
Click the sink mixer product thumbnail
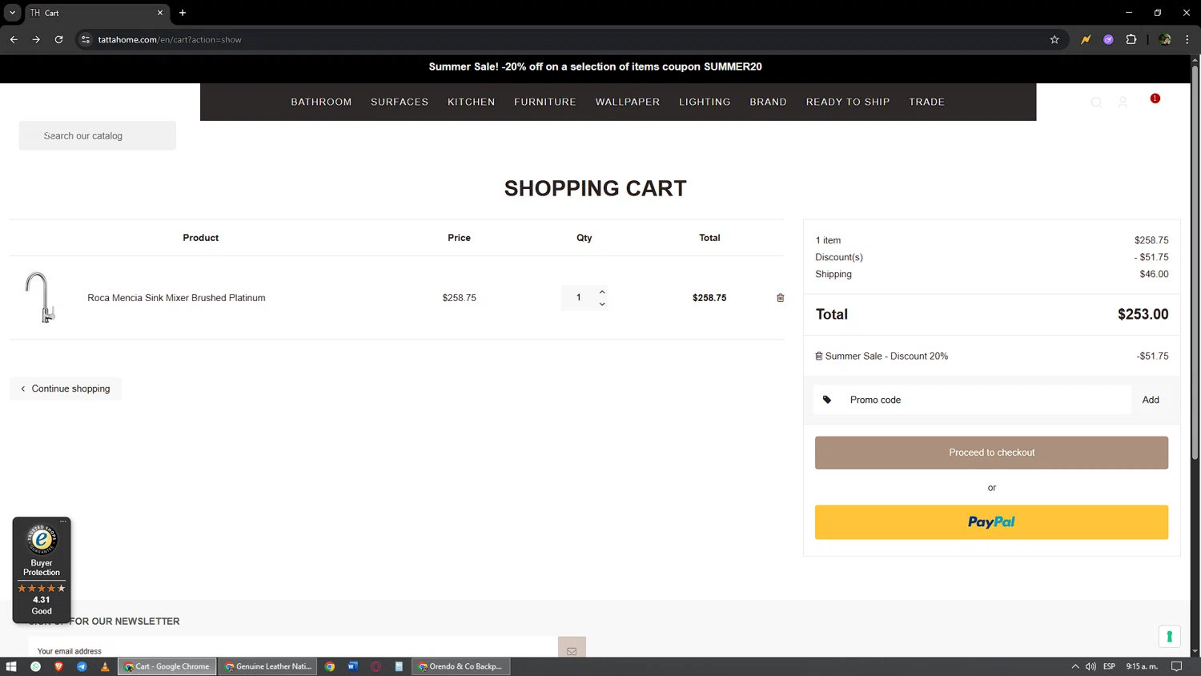(x=39, y=297)
